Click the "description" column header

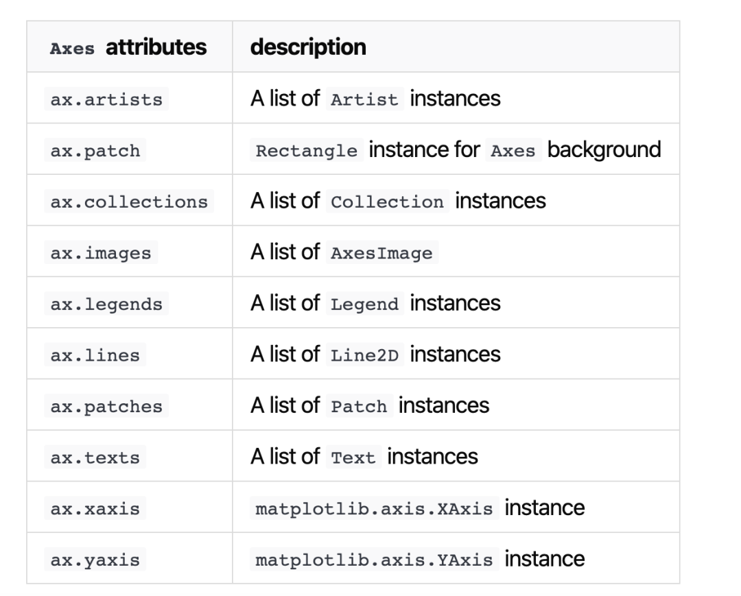pos(308,47)
